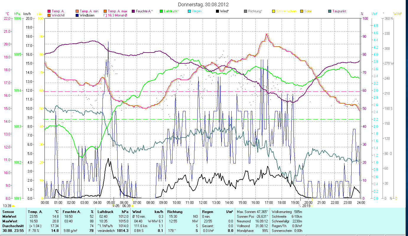Click the Schneefallgr 2230m entry
The image size is (408, 236).
(x=287, y=221)
